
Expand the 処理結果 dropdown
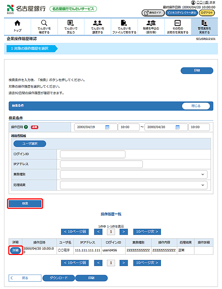134,185
